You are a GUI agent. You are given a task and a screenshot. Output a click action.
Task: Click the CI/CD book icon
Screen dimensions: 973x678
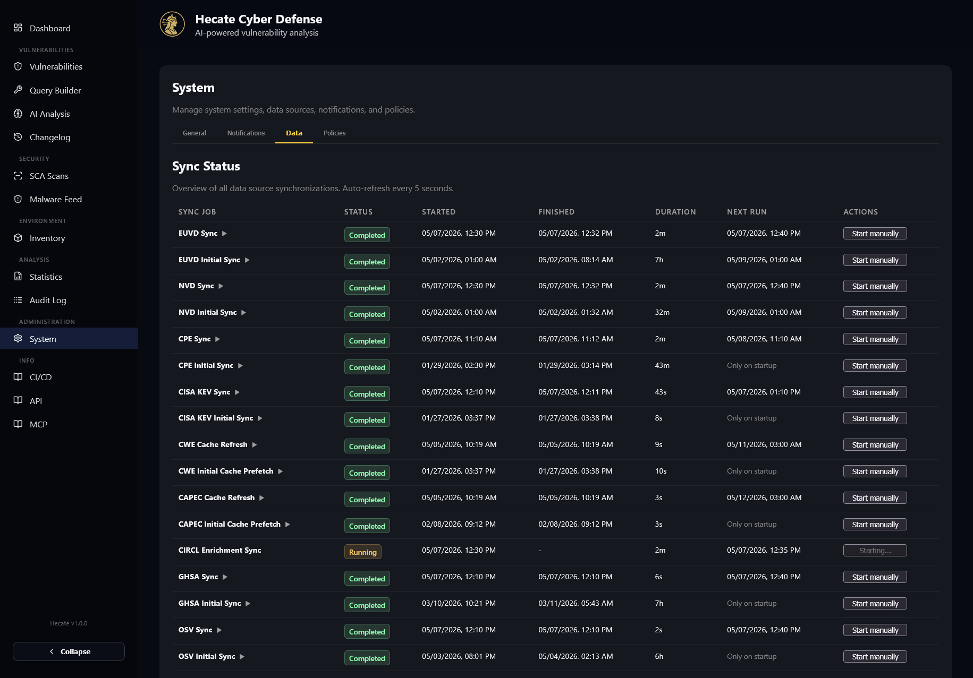pos(18,377)
